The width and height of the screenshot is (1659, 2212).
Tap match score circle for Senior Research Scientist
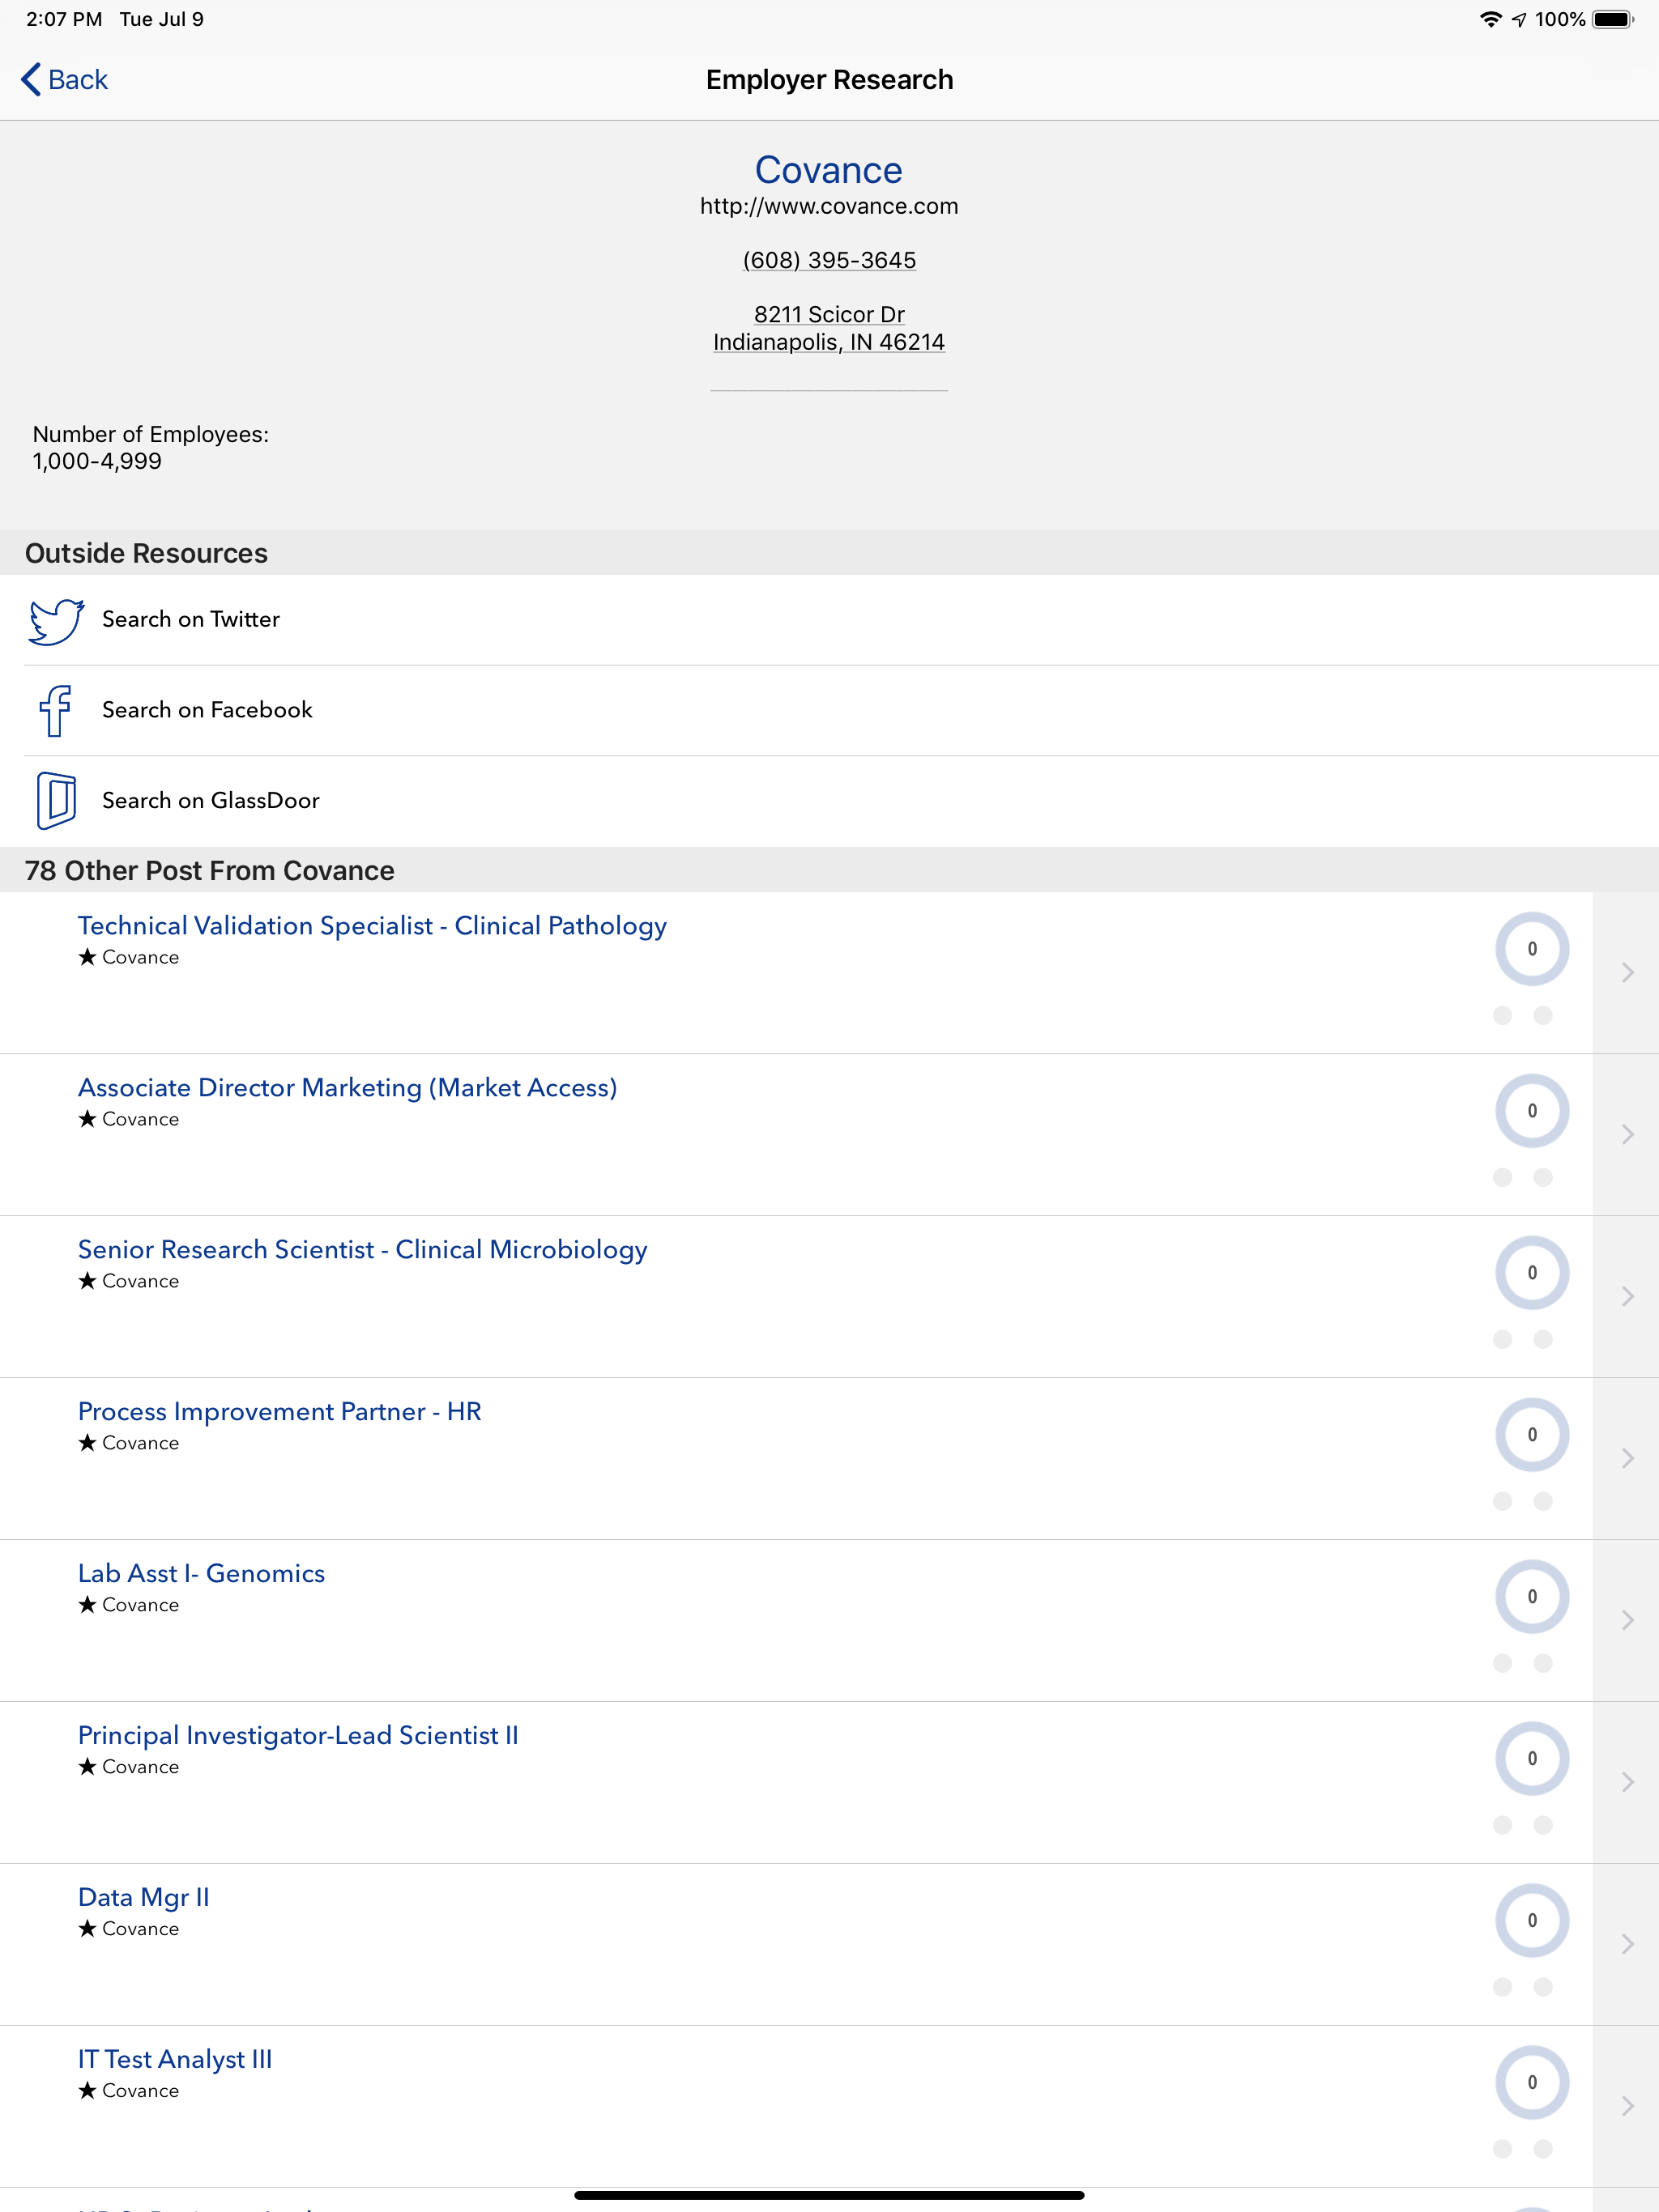[x=1532, y=1273]
